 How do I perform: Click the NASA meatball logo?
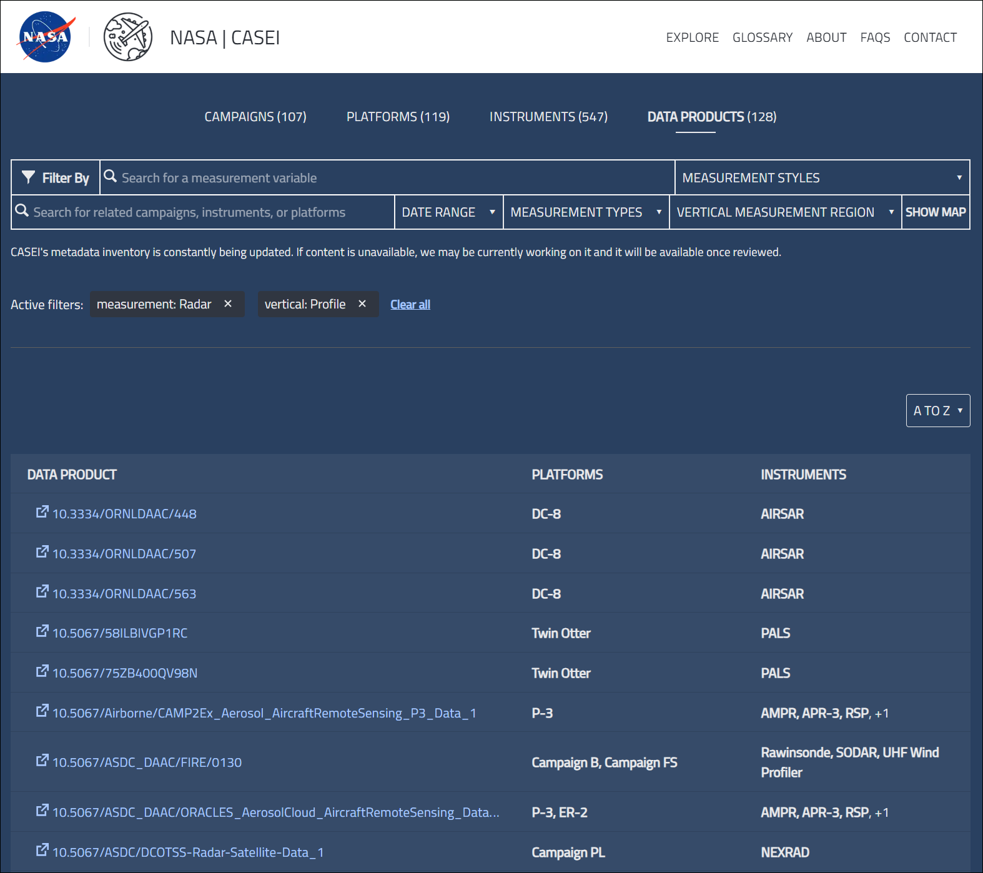pos(46,37)
